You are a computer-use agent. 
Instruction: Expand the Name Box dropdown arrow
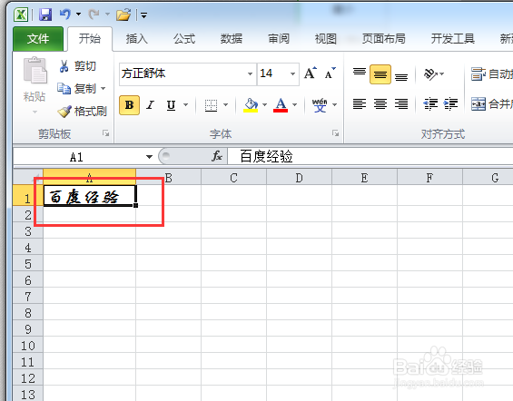(x=149, y=157)
